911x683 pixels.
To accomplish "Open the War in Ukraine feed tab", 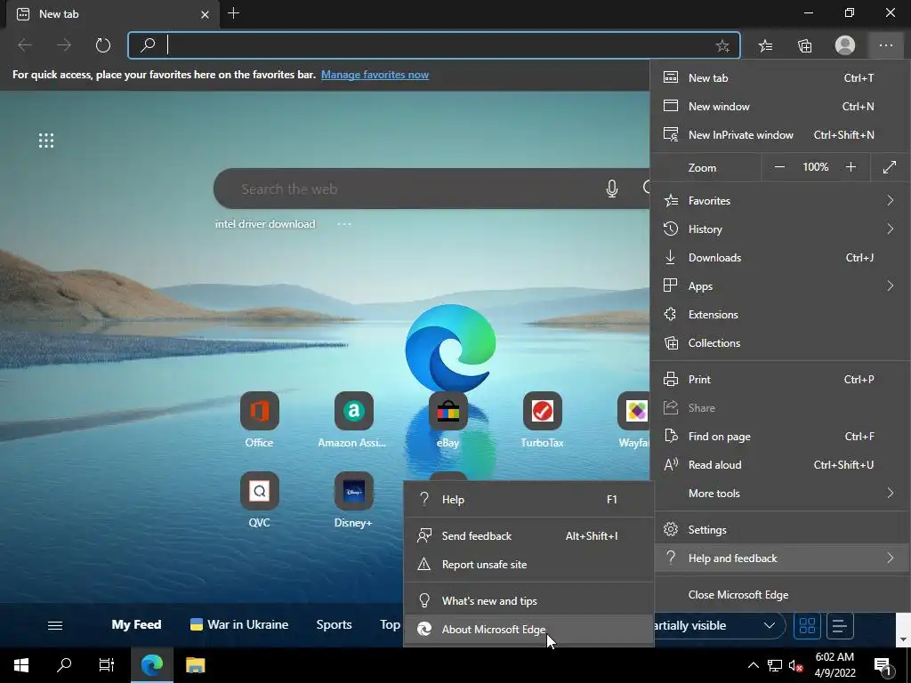I will tap(238, 625).
